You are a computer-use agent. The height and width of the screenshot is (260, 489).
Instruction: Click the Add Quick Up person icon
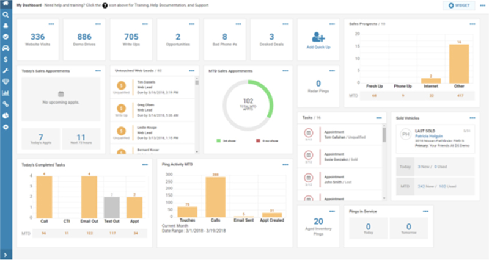pos(318,37)
